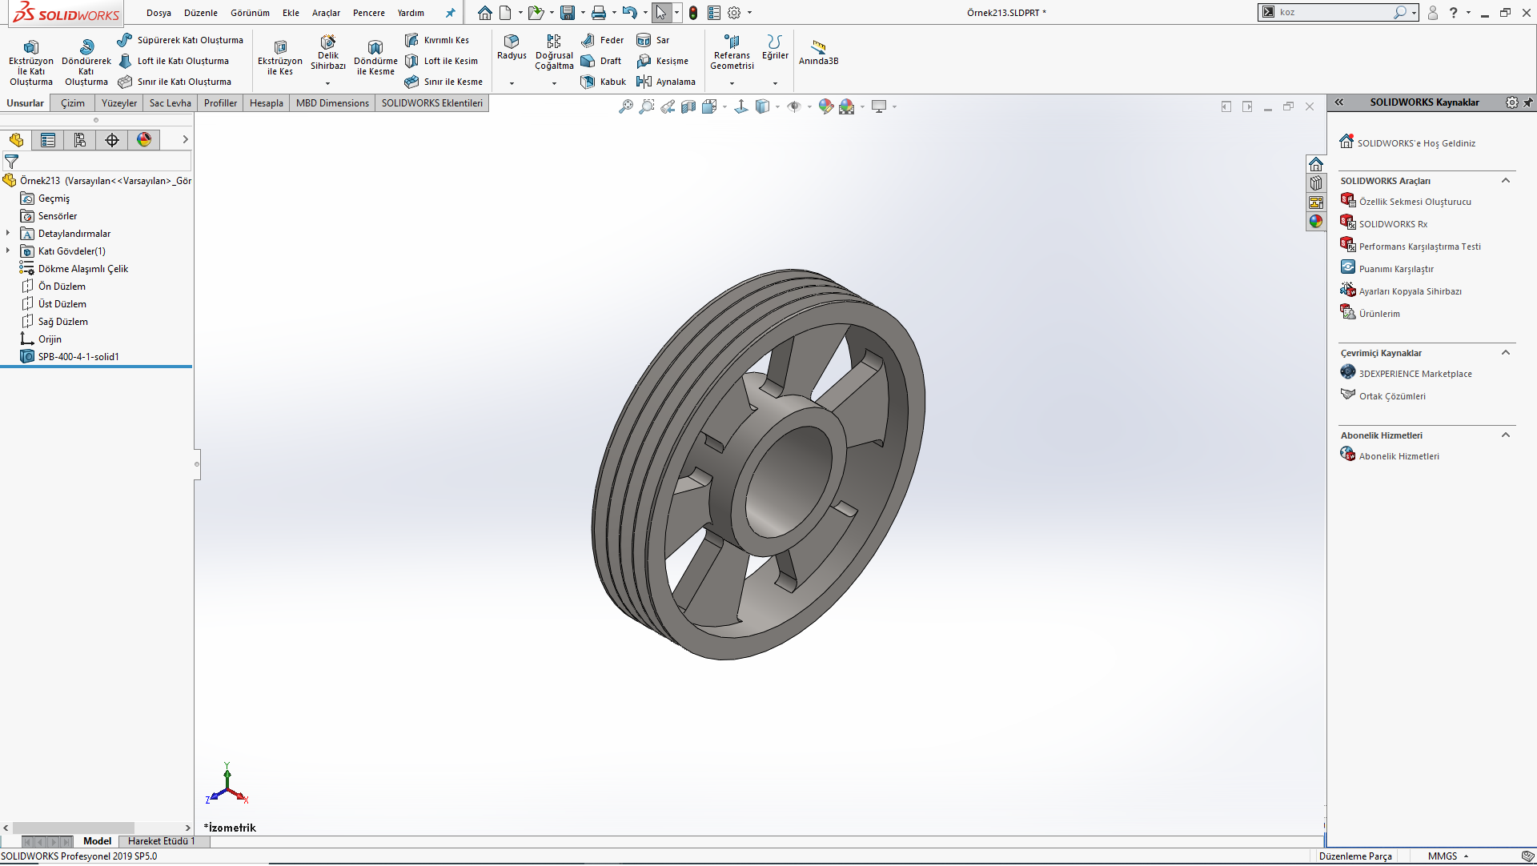Screen dimensions: 1537x866
Task: Switch to the Çizim tab
Action: pyautogui.click(x=73, y=103)
